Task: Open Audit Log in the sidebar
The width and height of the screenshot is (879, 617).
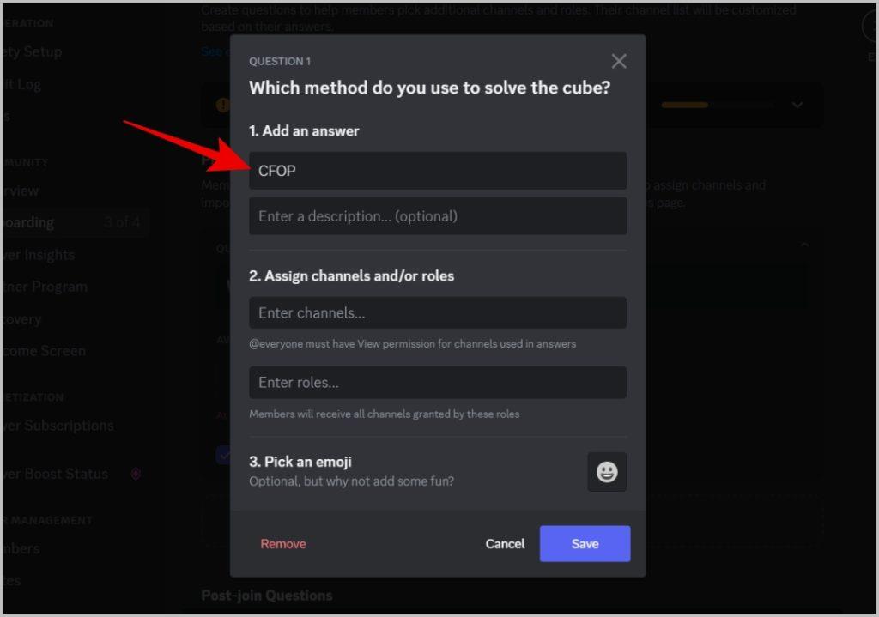Action: tap(21, 85)
